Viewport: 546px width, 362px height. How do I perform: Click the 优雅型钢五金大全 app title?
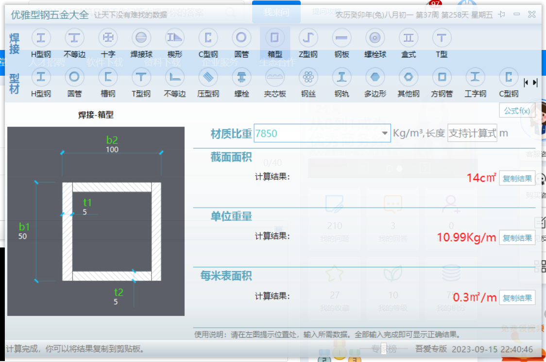tap(50, 15)
